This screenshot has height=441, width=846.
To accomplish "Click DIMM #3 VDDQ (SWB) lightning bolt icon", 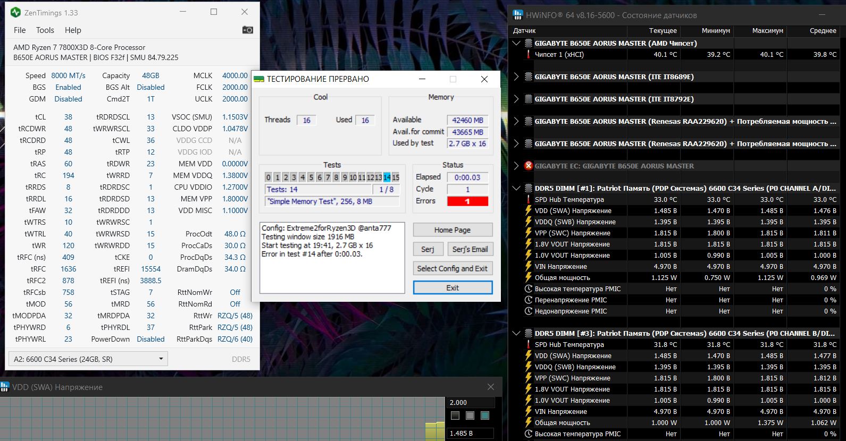I will point(528,367).
